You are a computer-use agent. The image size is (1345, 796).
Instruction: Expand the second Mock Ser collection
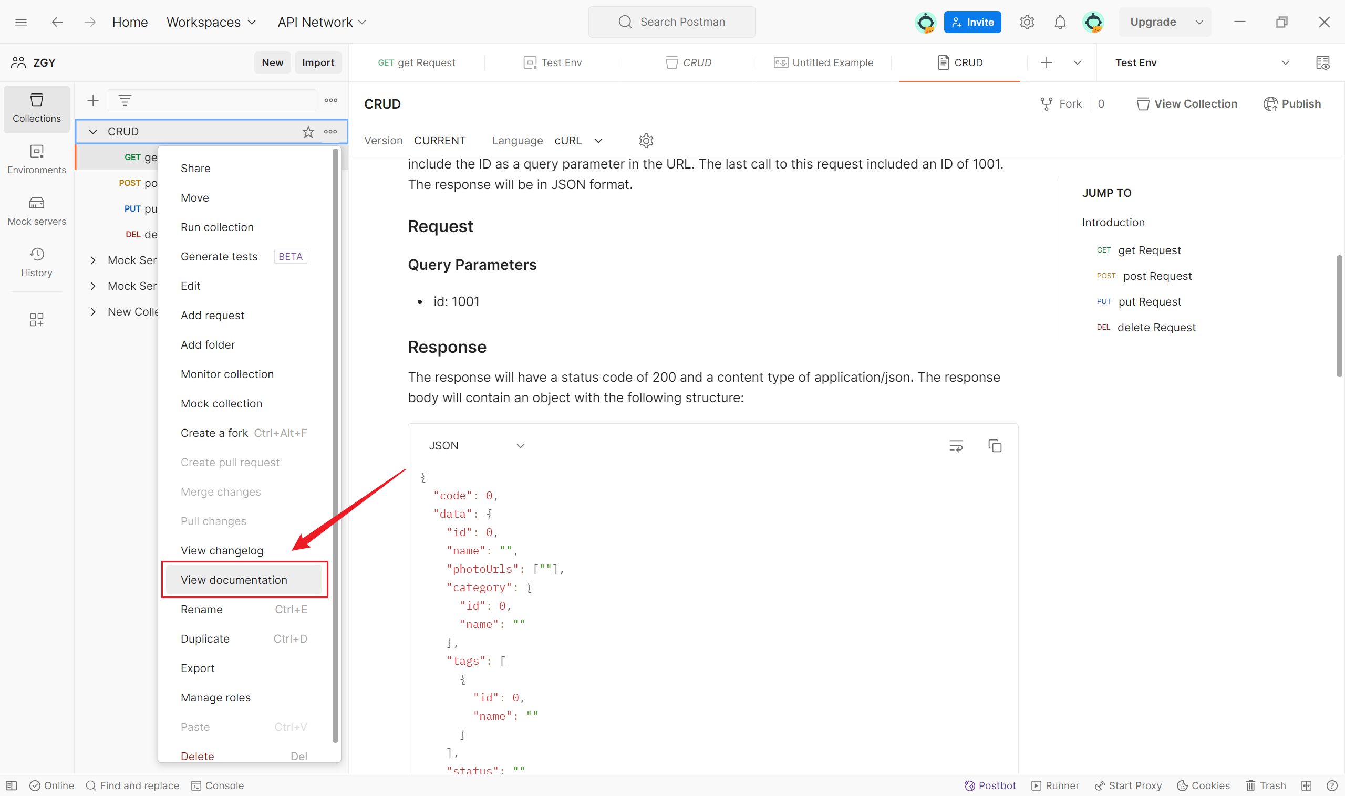[x=93, y=287]
